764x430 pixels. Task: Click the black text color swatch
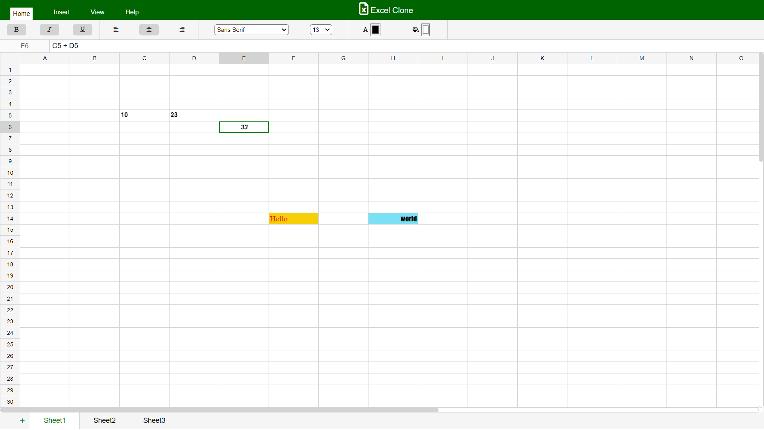[x=375, y=29]
